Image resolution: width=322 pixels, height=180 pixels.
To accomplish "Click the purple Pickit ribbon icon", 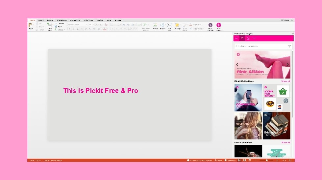I will click(210, 25).
